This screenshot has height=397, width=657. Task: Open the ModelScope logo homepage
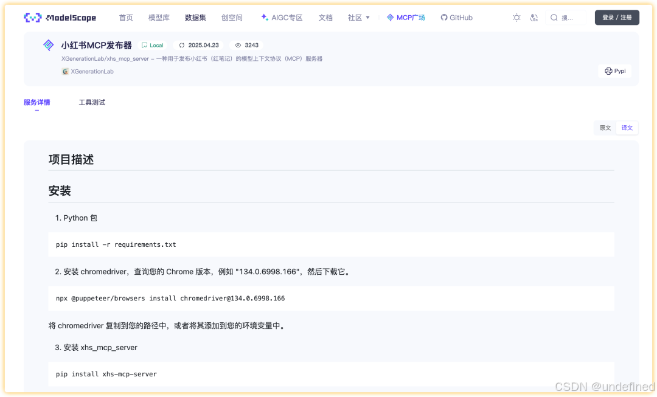click(60, 18)
